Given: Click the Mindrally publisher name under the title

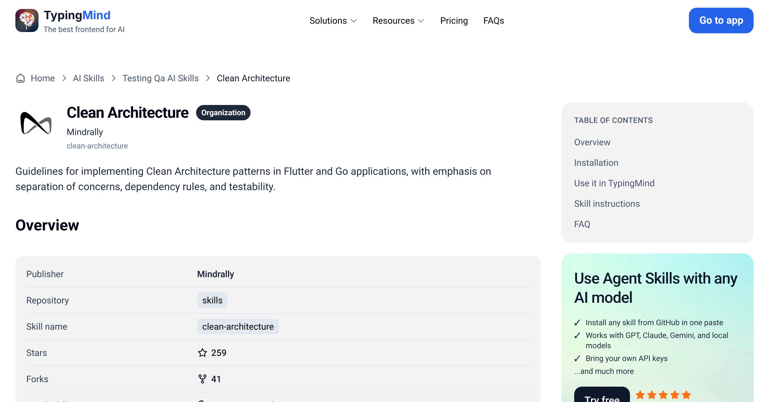Looking at the screenshot, I should [x=85, y=132].
